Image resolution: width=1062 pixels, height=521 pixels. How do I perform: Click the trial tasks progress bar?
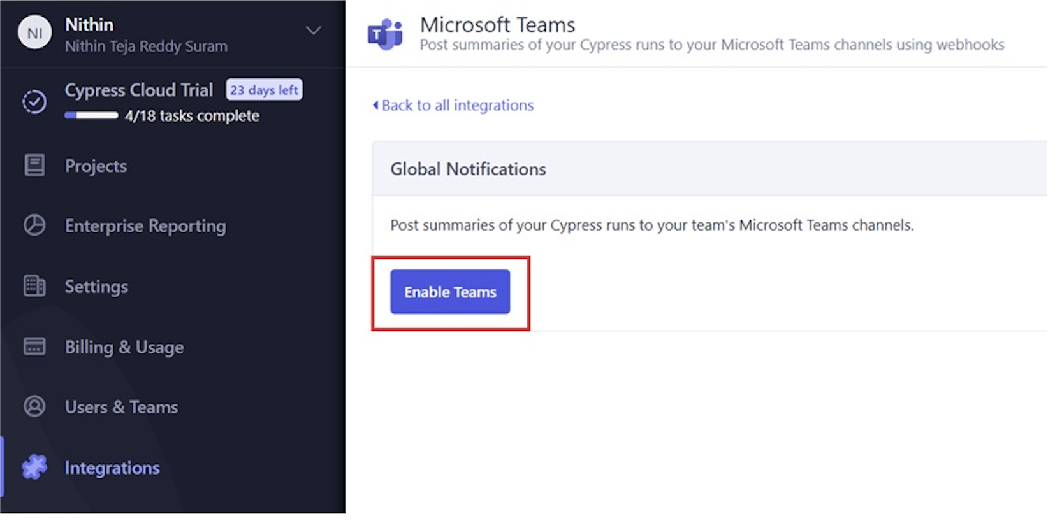91,115
